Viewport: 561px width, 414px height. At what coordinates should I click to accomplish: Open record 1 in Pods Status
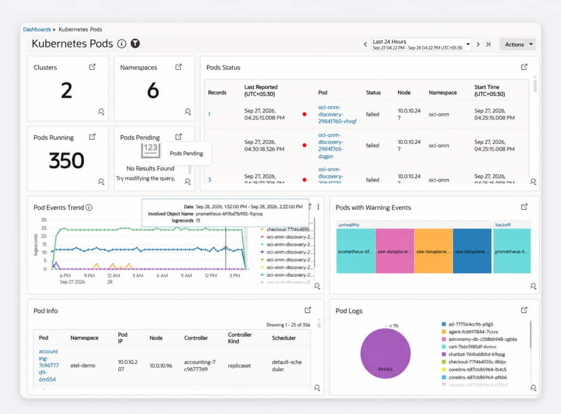[209, 114]
